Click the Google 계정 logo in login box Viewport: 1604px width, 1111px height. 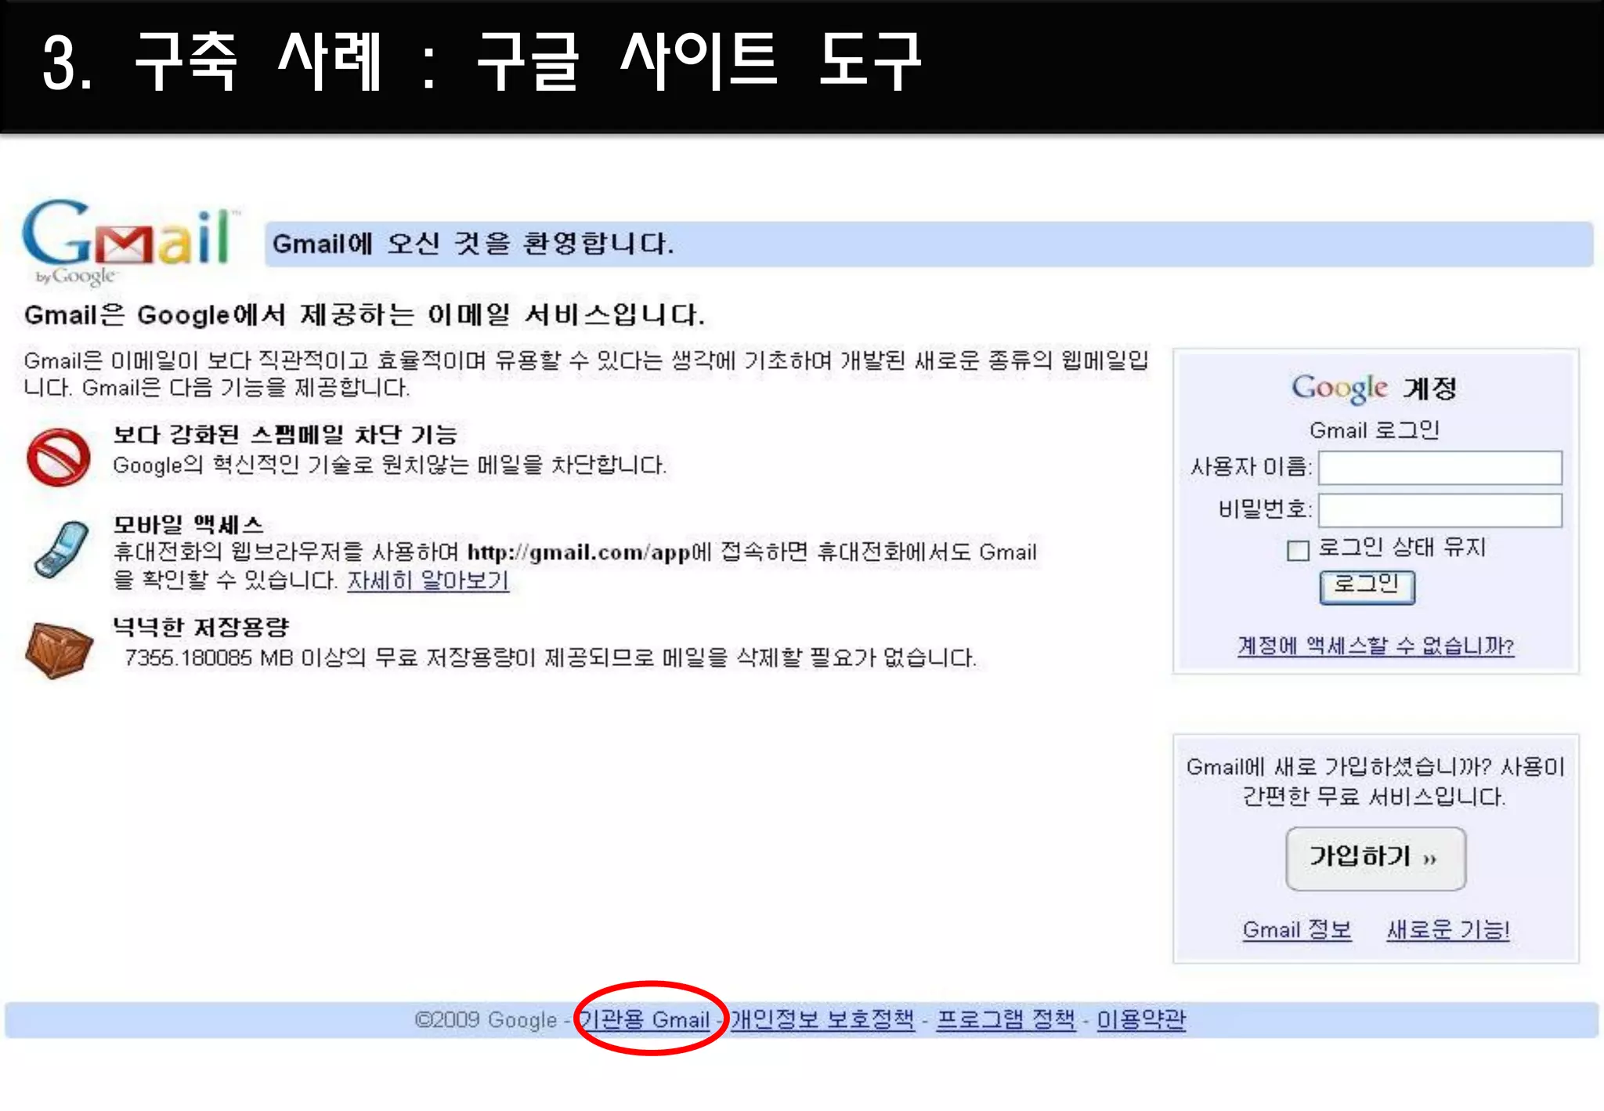[1374, 388]
